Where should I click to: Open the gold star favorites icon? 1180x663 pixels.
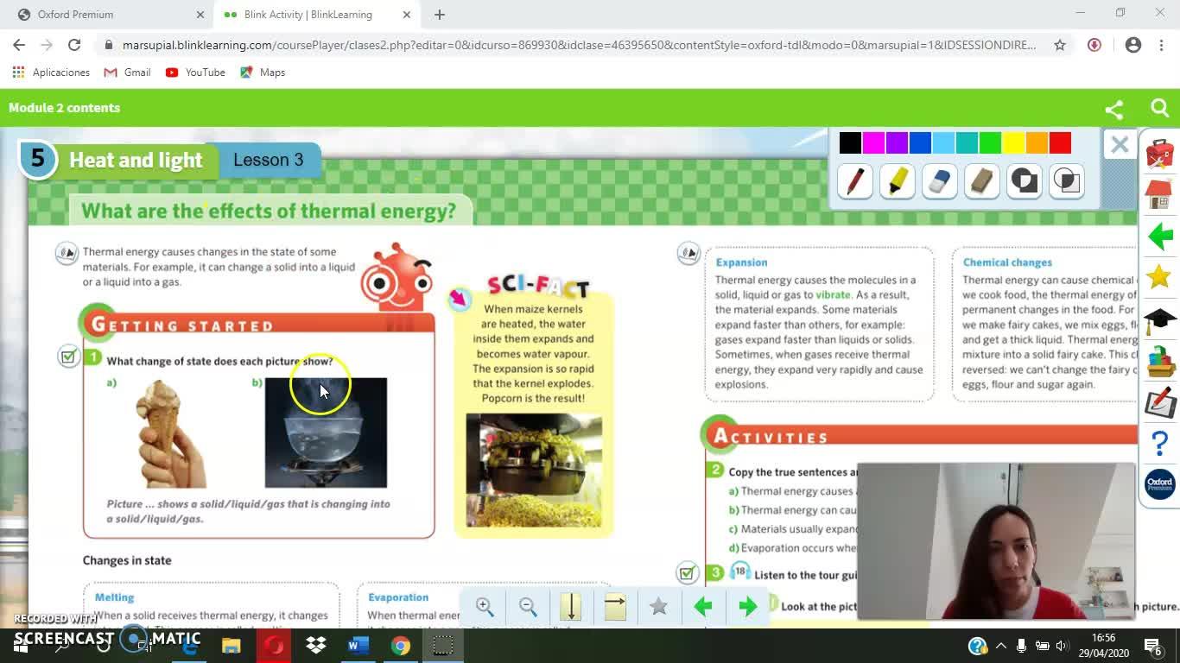(1159, 277)
